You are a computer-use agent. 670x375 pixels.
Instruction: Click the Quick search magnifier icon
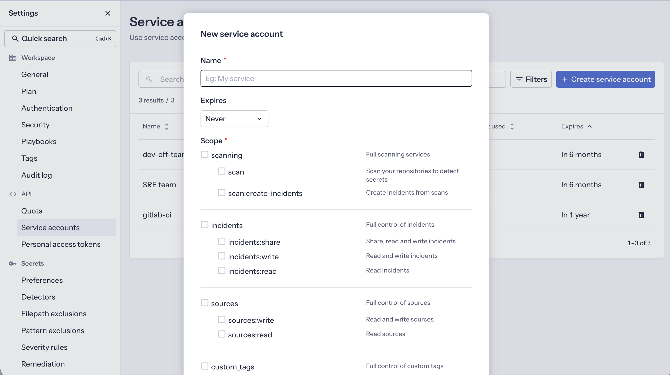16,38
